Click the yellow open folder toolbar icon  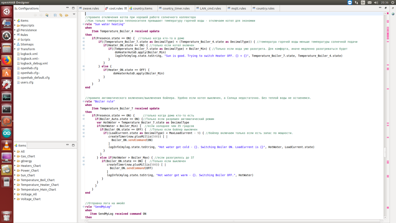click(x=67, y=15)
